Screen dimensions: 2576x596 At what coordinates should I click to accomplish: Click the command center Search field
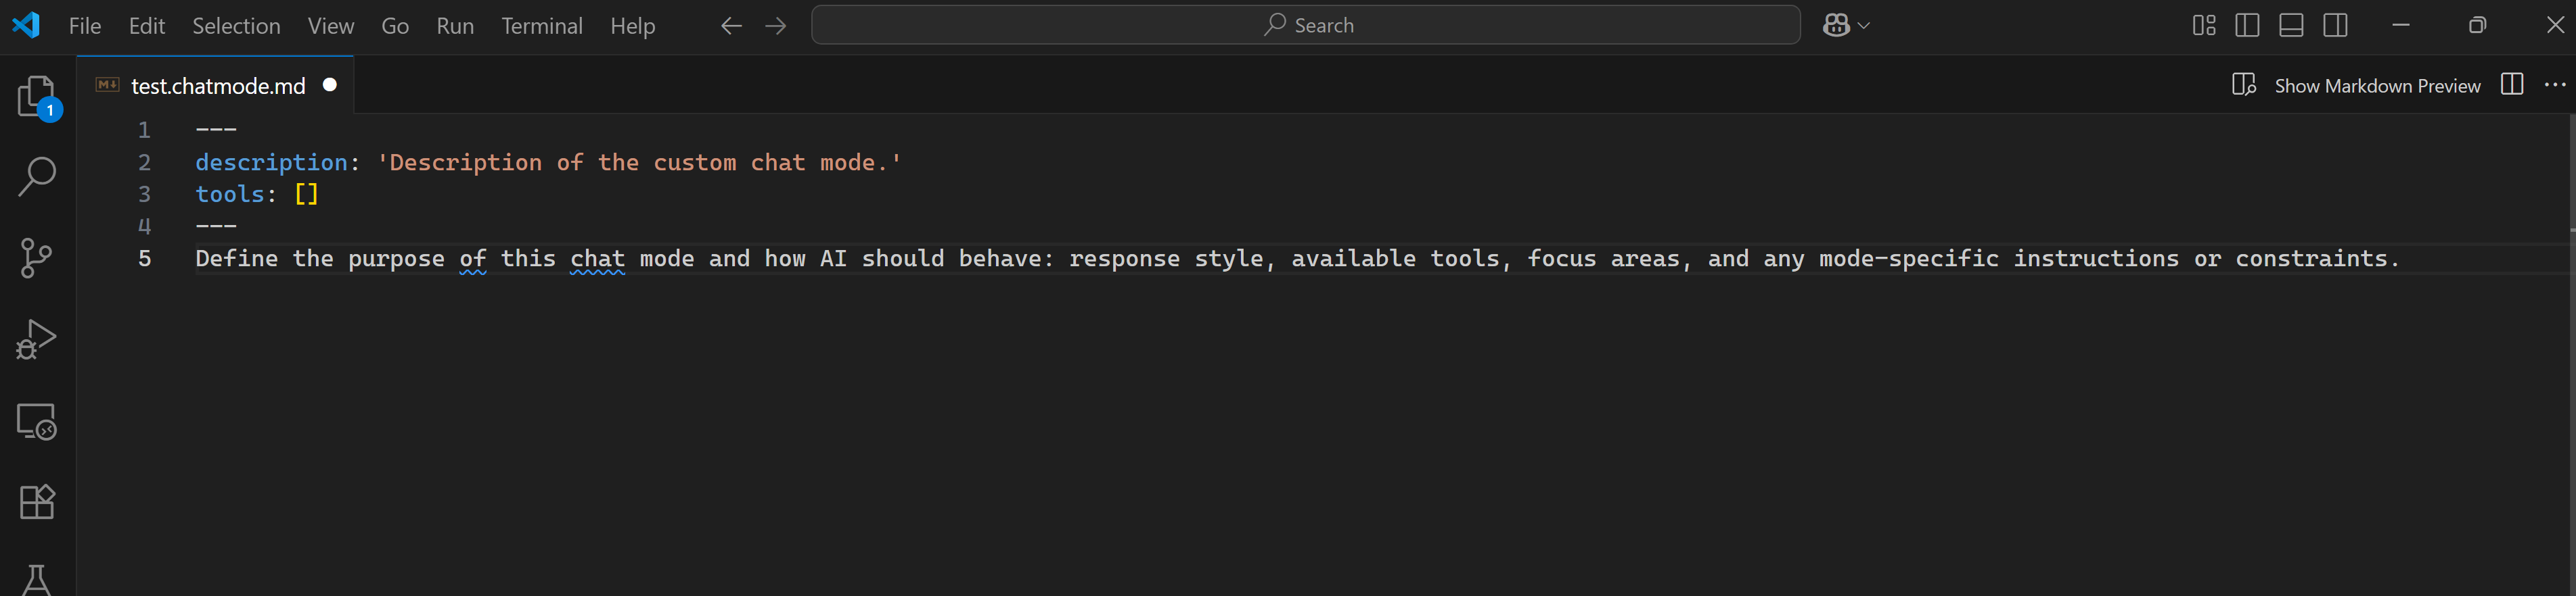click(1306, 25)
